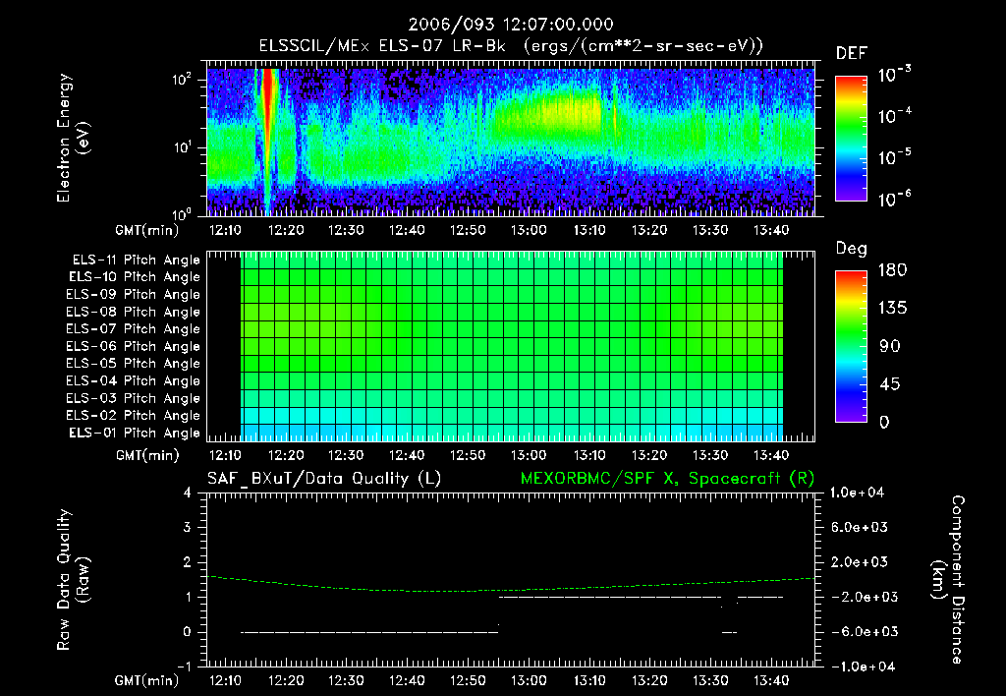
Task: Click the Deg color bar label
Action: [x=852, y=249]
